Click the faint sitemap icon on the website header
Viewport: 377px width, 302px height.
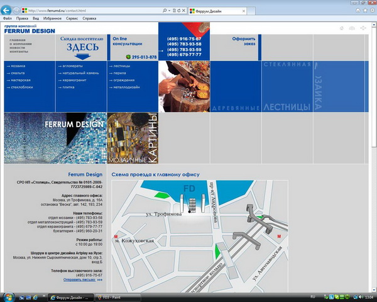(363, 28)
